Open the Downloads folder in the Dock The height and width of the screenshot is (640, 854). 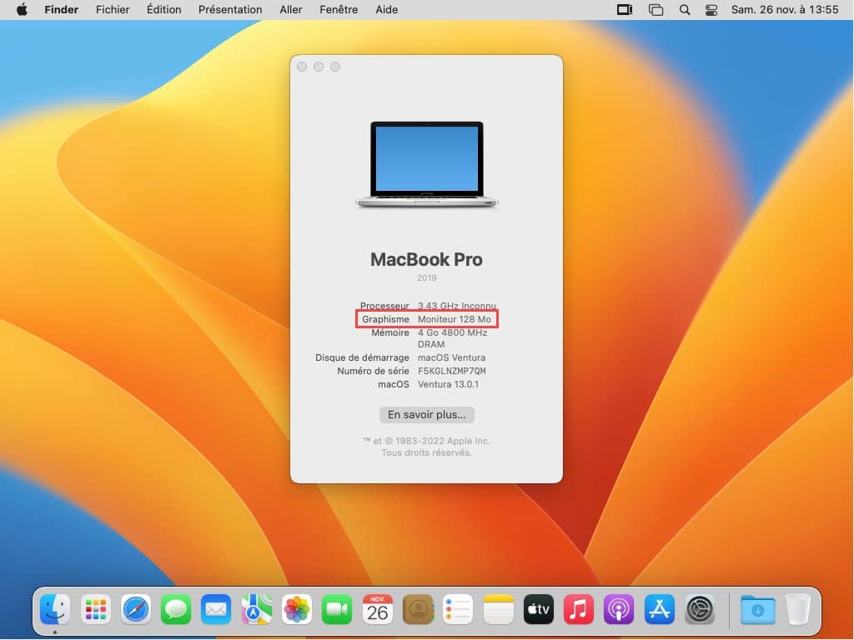point(757,609)
